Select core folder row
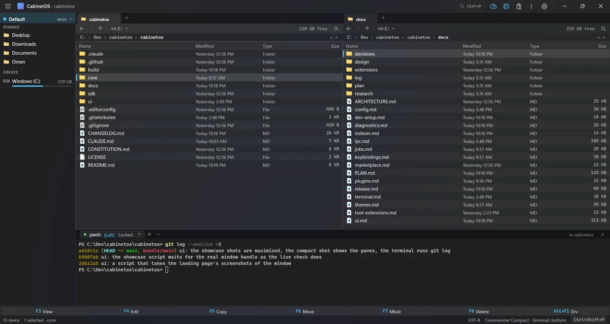This screenshot has height=324, width=610. [x=209, y=78]
